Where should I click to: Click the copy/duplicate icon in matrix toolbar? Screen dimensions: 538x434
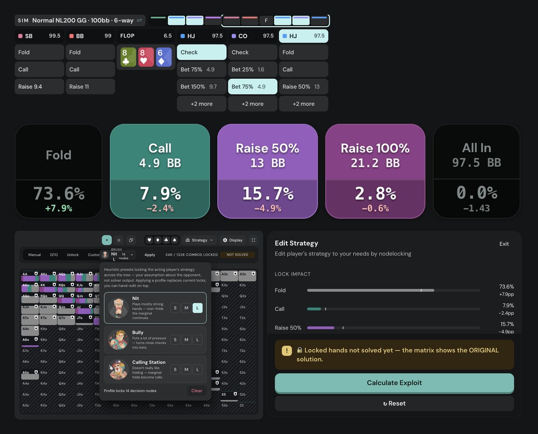[130, 240]
